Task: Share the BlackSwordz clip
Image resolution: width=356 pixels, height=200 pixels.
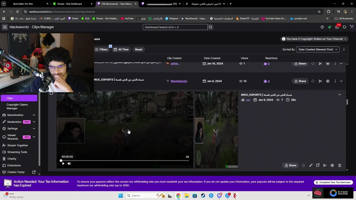Action: click(x=300, y=81)
